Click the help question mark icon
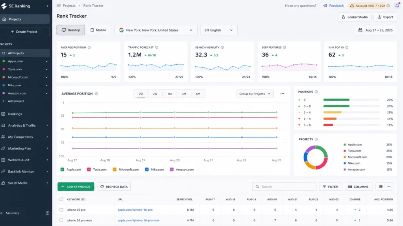Image resolution: width=403 pixels, height=226 pixels. tap(47, 213)
